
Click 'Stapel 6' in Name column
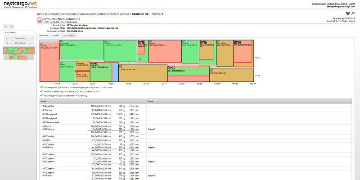point(152,175)
